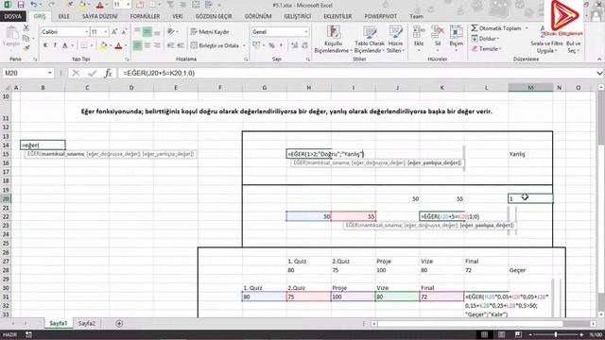
Task: Toggle bold K formatting
Action: pos(45,45)
